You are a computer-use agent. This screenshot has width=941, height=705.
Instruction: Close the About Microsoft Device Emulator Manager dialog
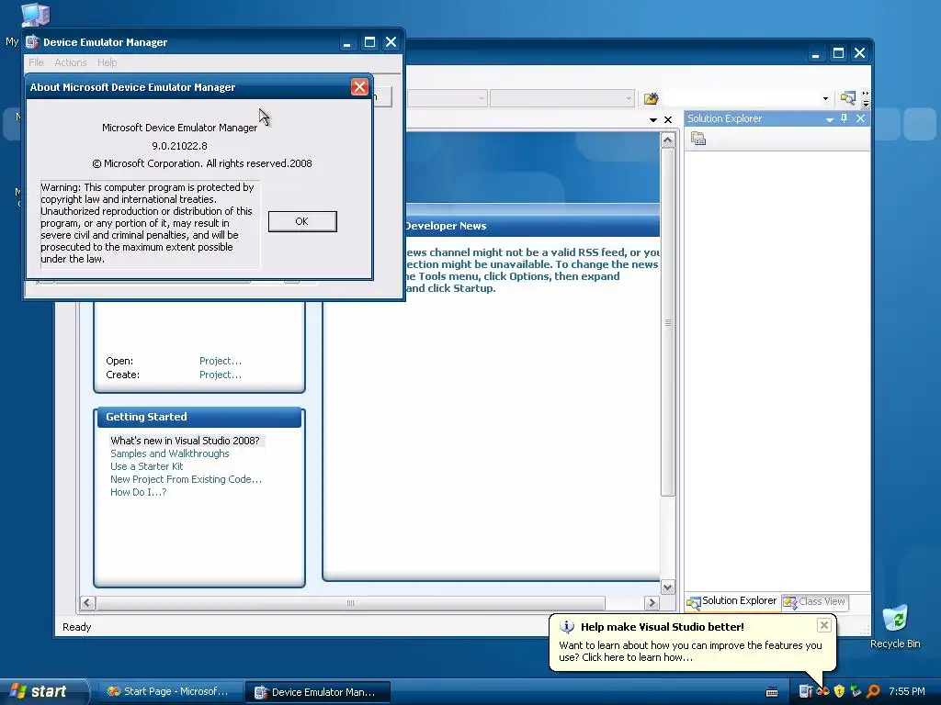[x=359, y=87]
